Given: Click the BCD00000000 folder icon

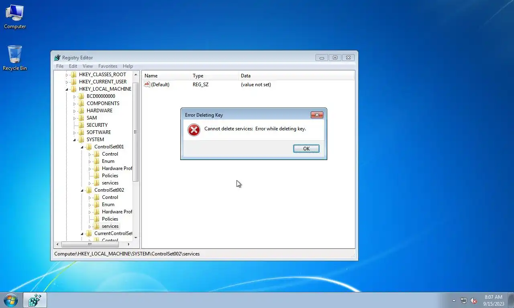Looking at the screenshot, I should tap(81, 96).
